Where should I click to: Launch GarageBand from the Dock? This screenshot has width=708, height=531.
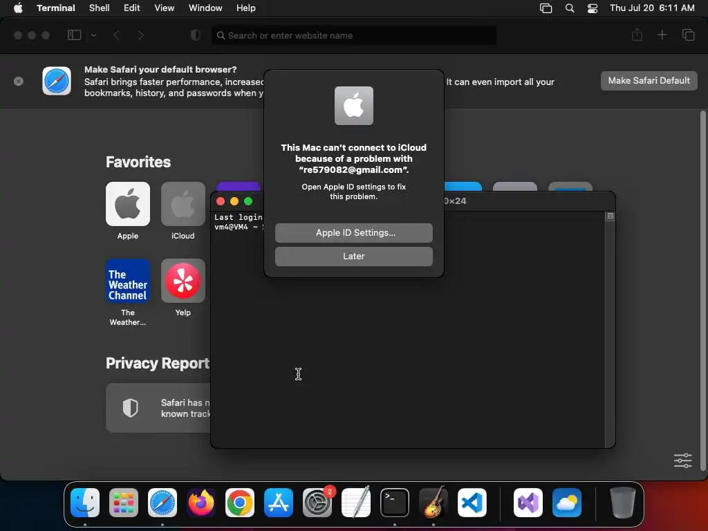pos(434,502)
